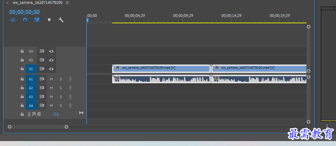
Task: Enable voice-over record on A2
Action: [70, 88]
